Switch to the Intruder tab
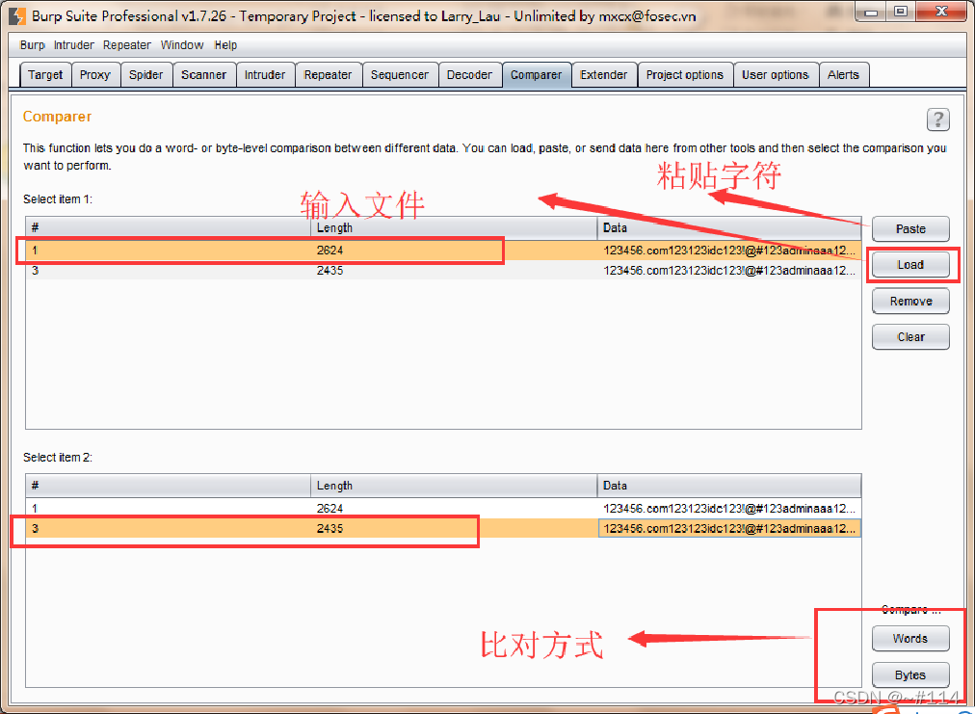Screen dimensions: 975x714 265,74
